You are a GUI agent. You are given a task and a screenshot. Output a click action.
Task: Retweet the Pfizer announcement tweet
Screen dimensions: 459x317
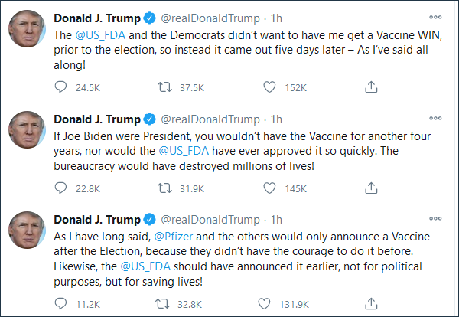point(164,304)
